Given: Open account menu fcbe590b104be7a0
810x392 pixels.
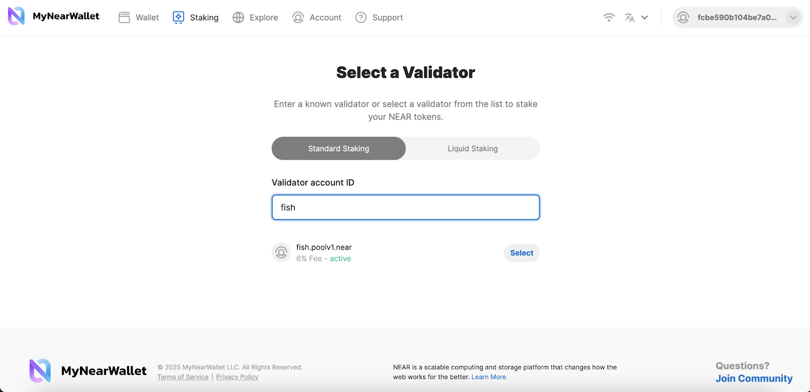Looking at the screenshot, I should (737, 18).
